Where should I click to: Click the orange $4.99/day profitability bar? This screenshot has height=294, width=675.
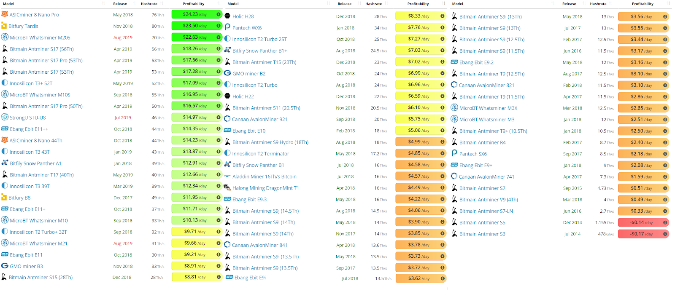421,142
